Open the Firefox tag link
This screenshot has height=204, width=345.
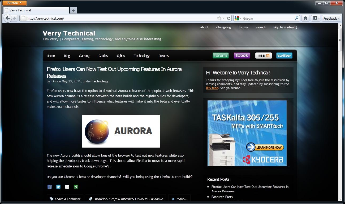[x=114, y=199]
